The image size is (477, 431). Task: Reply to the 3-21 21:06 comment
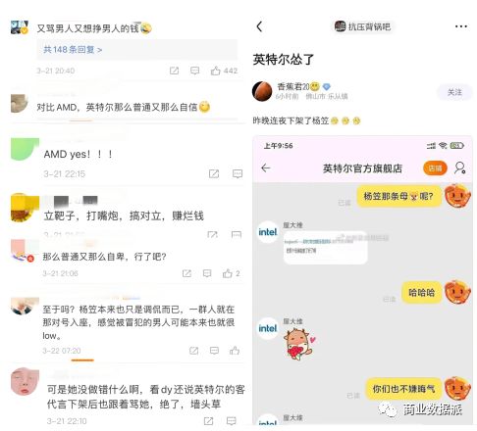[207, 273]
